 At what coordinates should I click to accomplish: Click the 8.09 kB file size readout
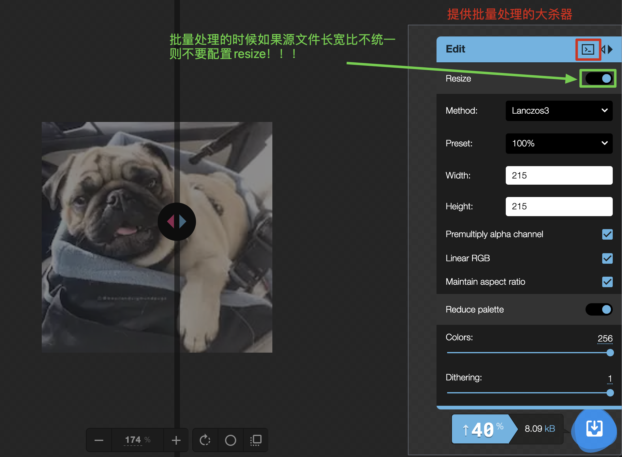point(540,429)
